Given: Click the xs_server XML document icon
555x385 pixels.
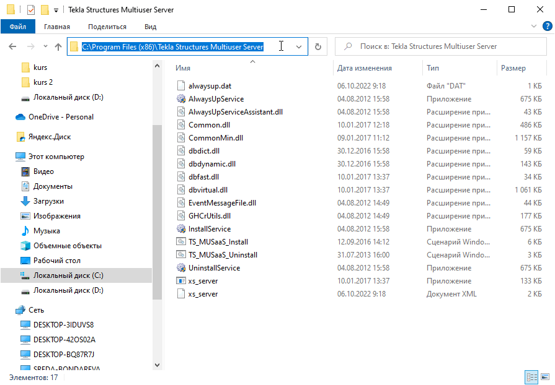Looking at the screenshot, I should click(181, 294).
